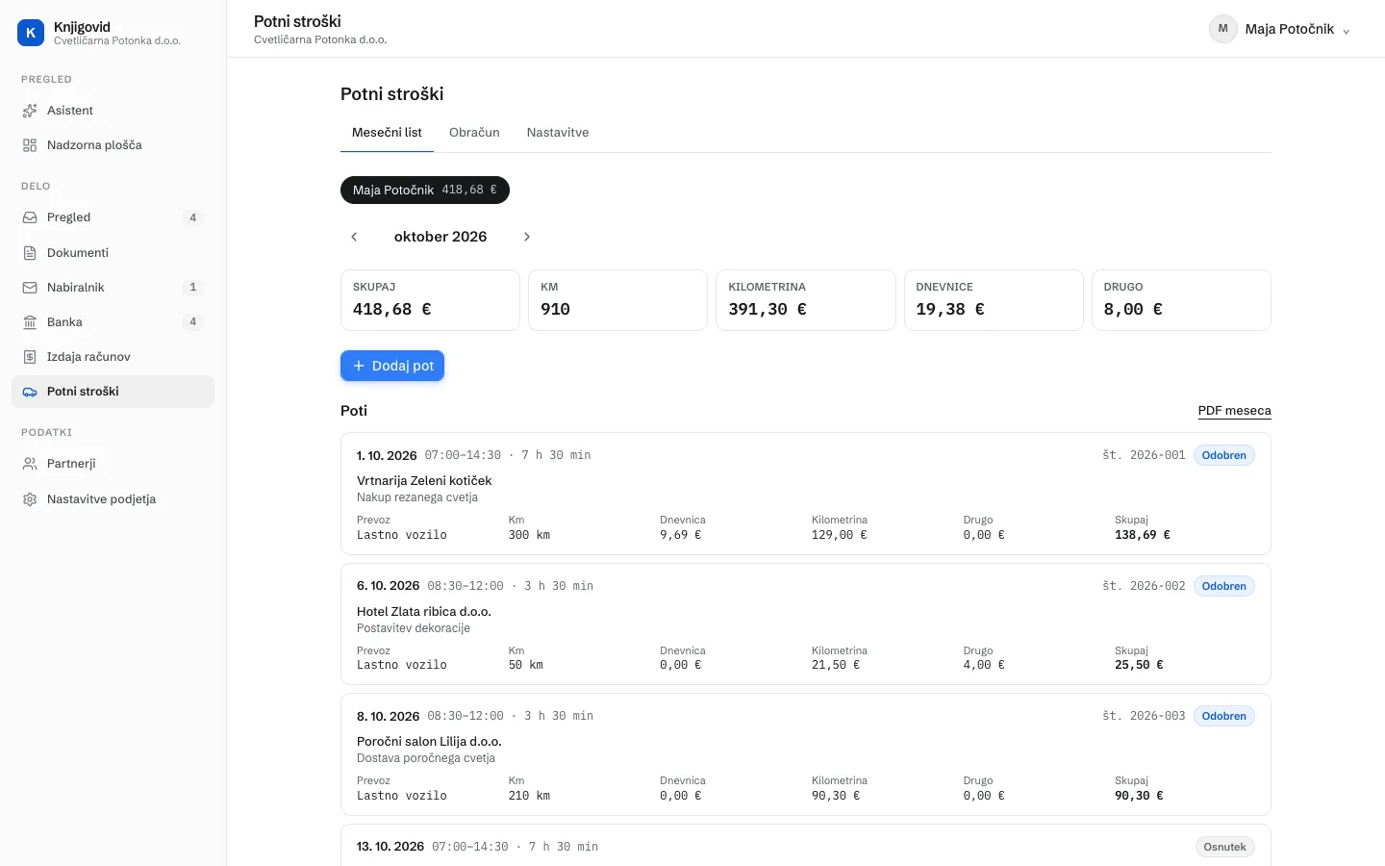
Task: Click the DNEVNICE 19,38 € summary card
Action: click(x=994, y=300)
